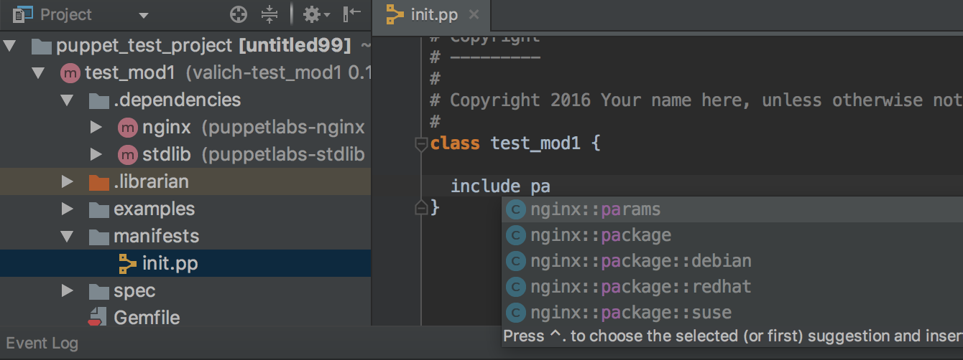Collapse the class test_mod1 code block

tap(421, 144)
